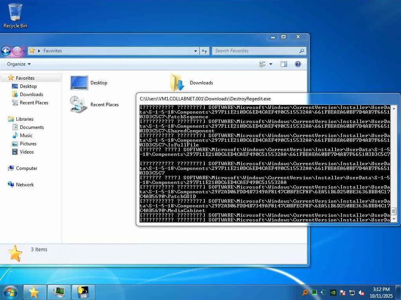Screen dimensions: 401x300
Task: Click the DestroyRegedit.exe path title in preview
Action: (x=205, y=99)
